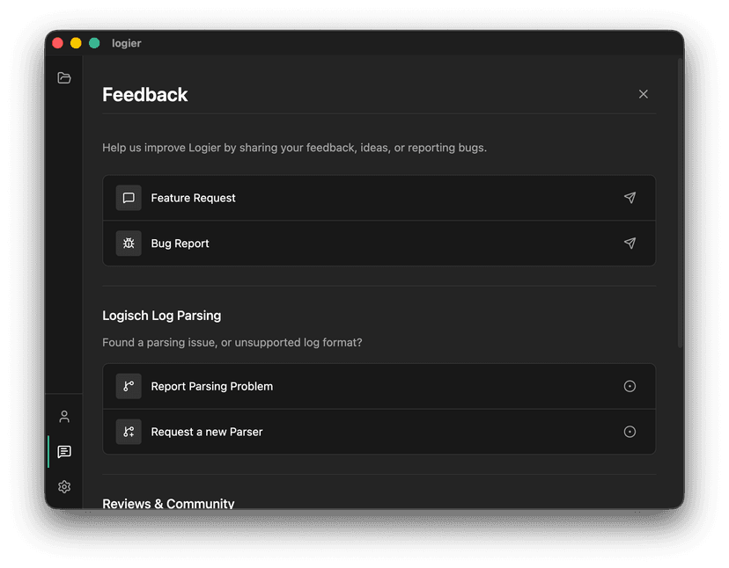Image resolution: width=729 pixels, height=568 pixels.
Task: Open the user account icon in sidebar
Action: click(x=64, y=417)
